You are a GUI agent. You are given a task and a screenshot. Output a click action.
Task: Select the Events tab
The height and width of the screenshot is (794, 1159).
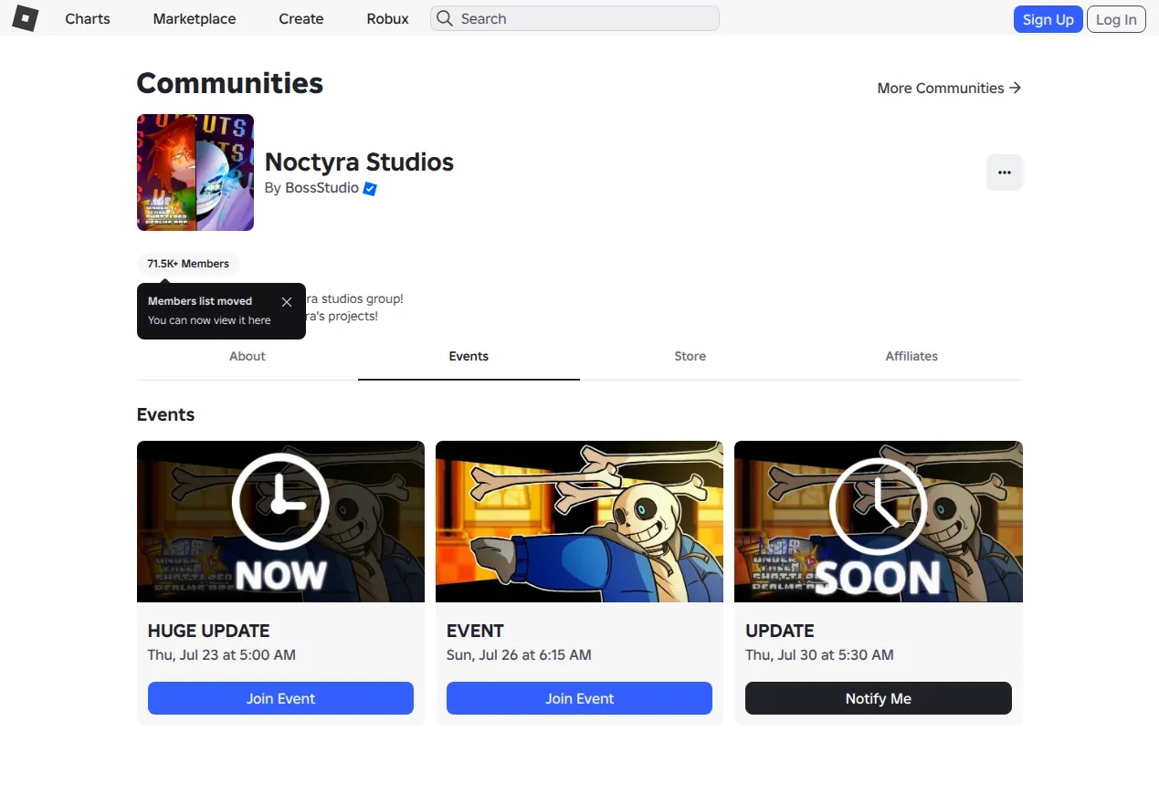469,356
